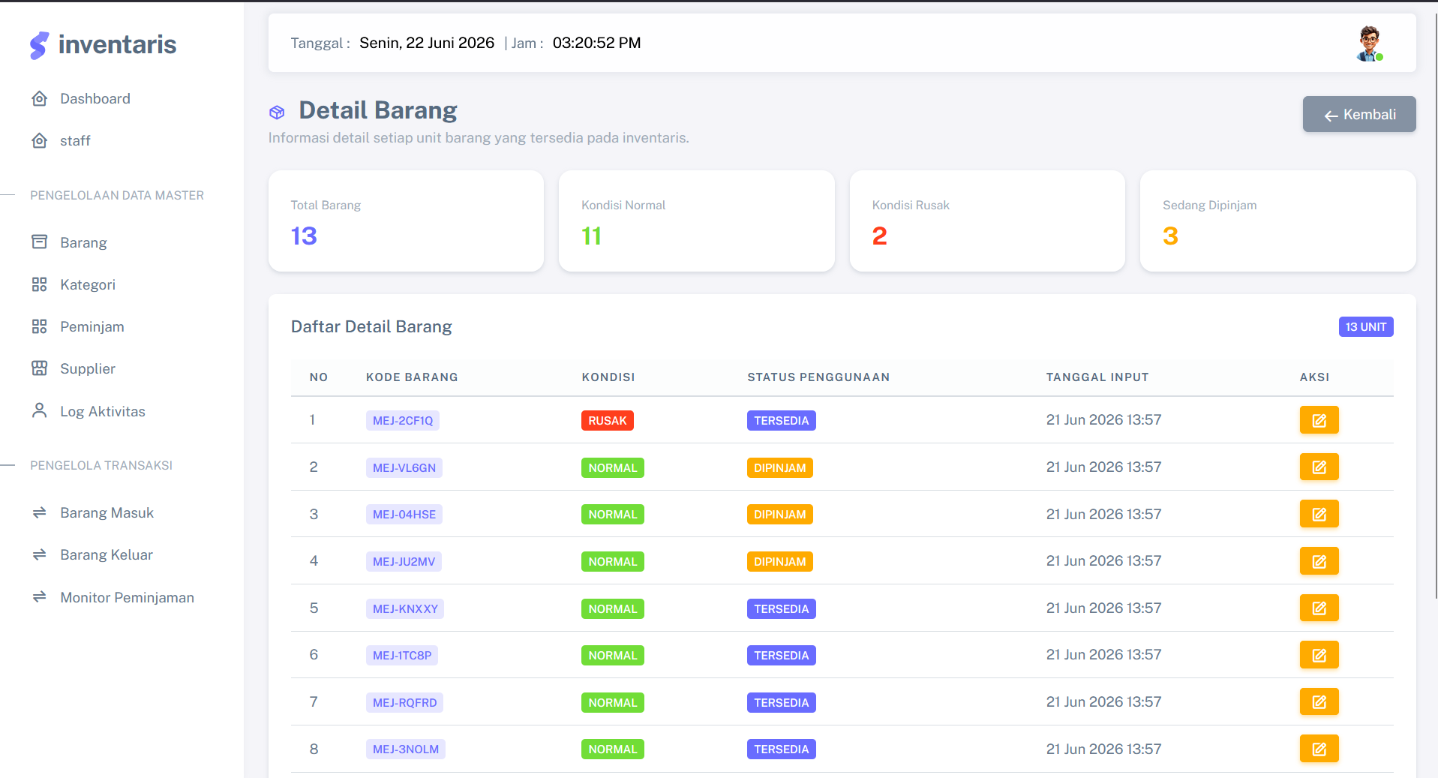This screenshot has width=1438, height=778.
Task: Click the staff sidebar icon
Action: point(40,140)
